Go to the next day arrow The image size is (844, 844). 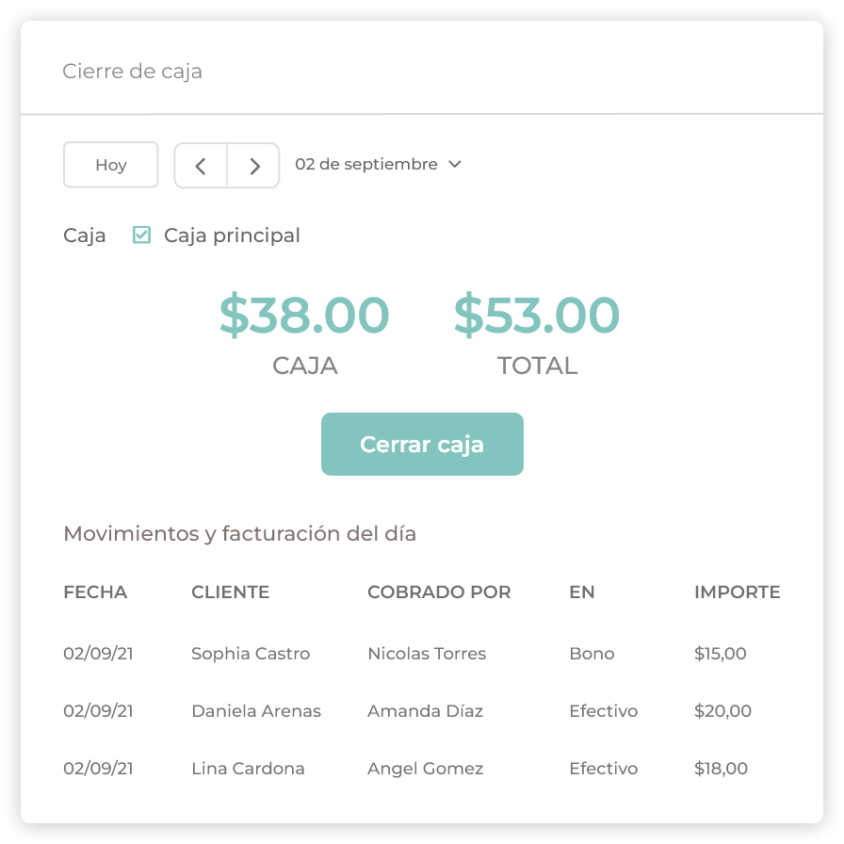coord(254,166)
